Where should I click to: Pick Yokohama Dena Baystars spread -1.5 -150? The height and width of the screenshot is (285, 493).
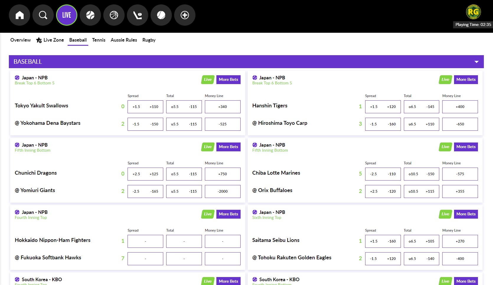pos(145,124)
